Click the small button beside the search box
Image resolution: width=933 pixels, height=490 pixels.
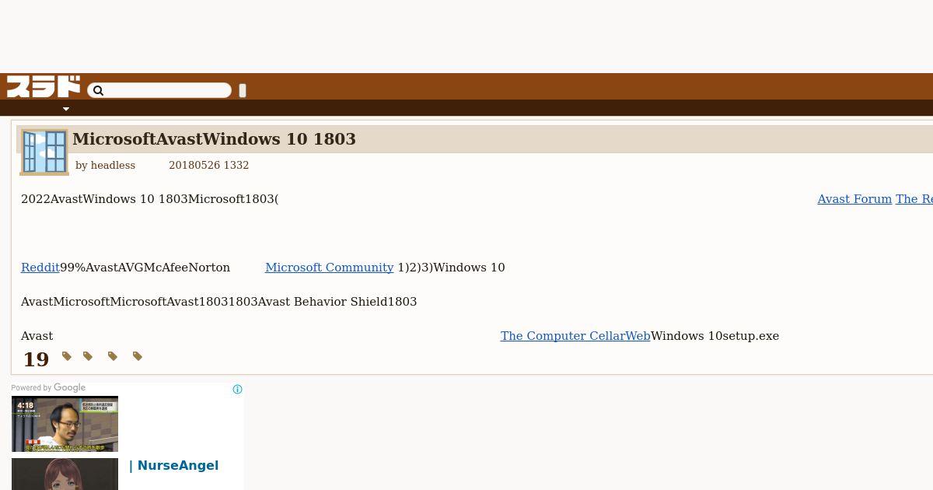coord(243,90)
